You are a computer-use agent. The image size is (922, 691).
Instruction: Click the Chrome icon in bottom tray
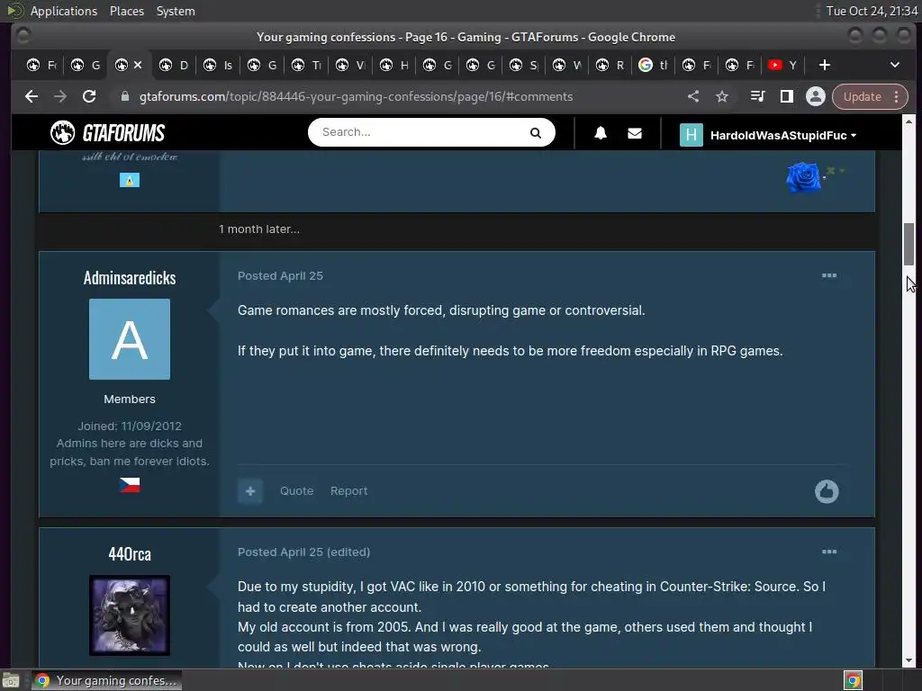853,680
